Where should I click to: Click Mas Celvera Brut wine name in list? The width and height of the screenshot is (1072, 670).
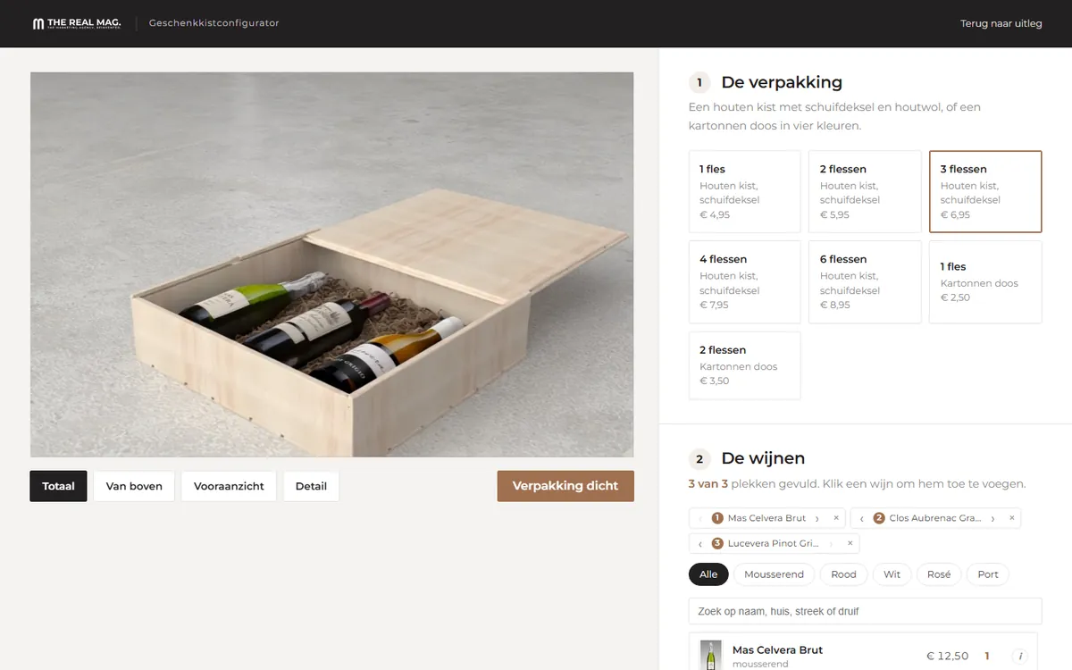tap(777, 649)
